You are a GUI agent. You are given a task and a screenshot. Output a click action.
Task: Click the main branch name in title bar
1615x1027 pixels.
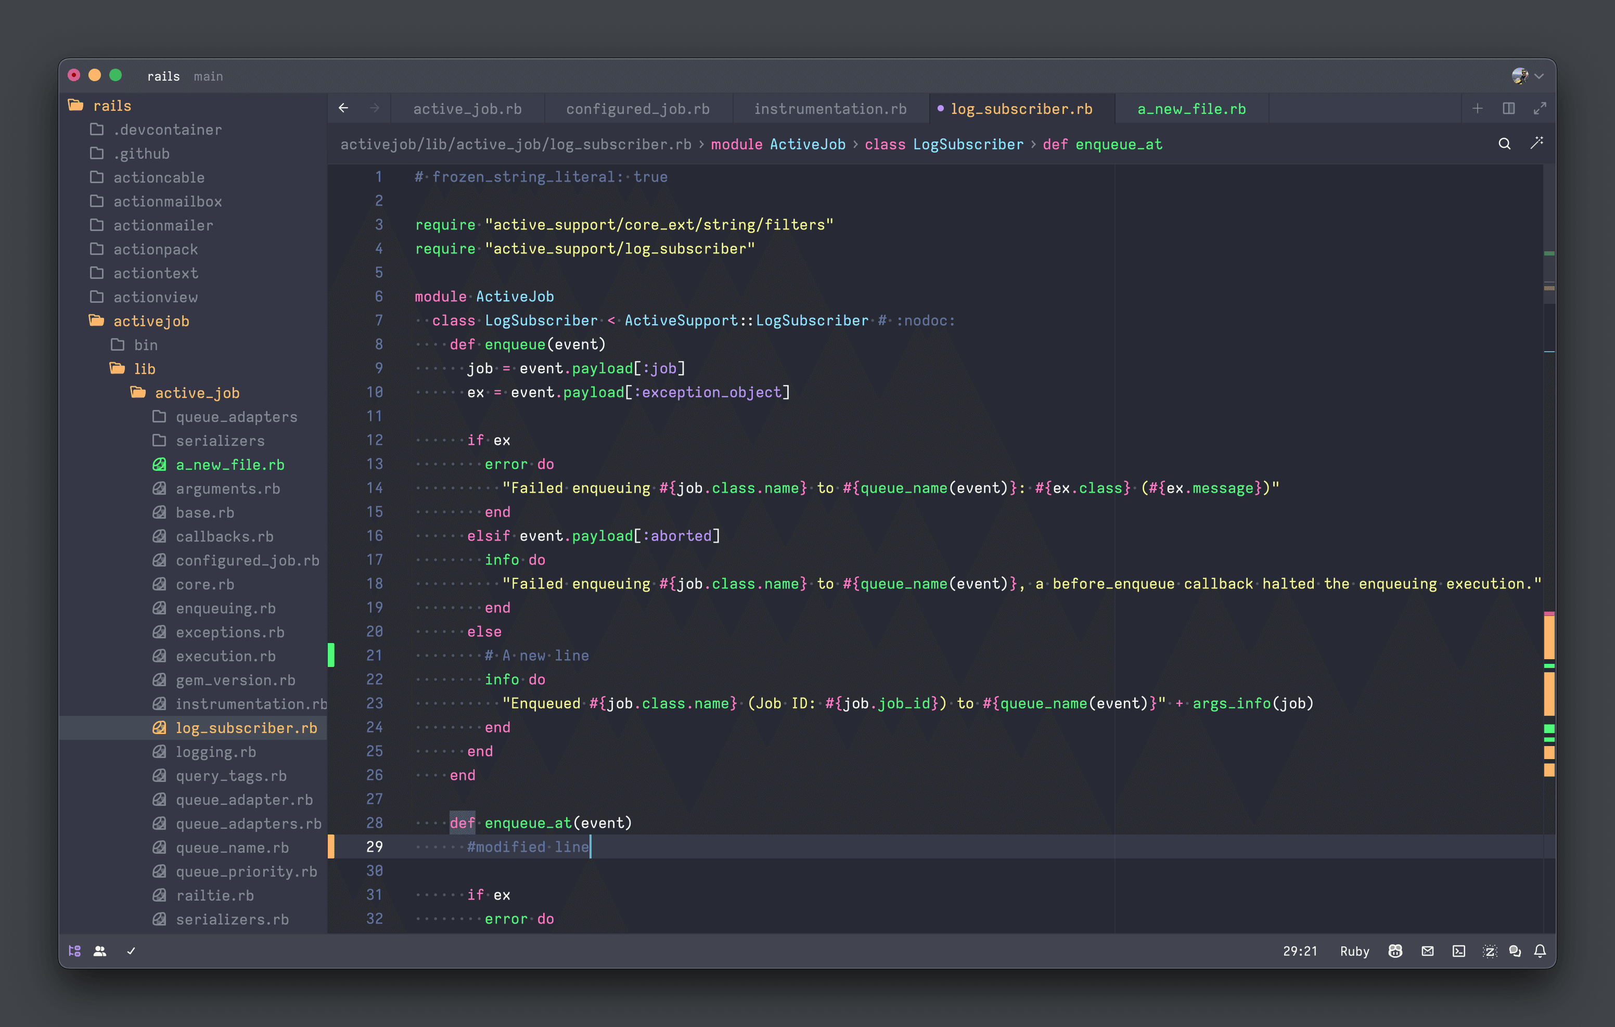[208, 76]
